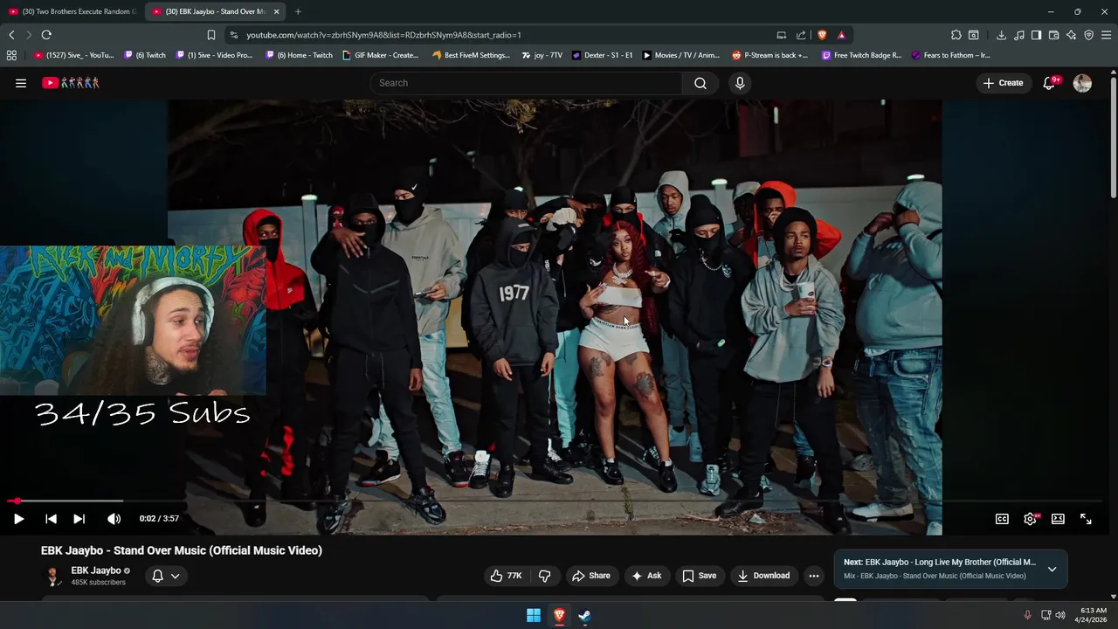This screenshot has width=1118, height=629.
Task: Open the Dexter - S1 - E1 bookmark
Action: pyautogui.click(x=603, y=55)
